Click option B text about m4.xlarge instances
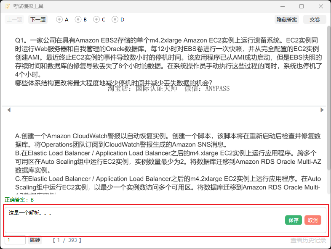Image resolution: width=331 pixels, height=249 pixels. coord(168,161)
